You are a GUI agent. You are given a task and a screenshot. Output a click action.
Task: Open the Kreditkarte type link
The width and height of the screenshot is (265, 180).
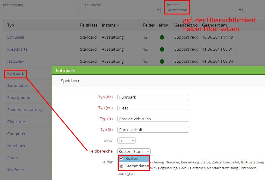[x=17, y=49]
